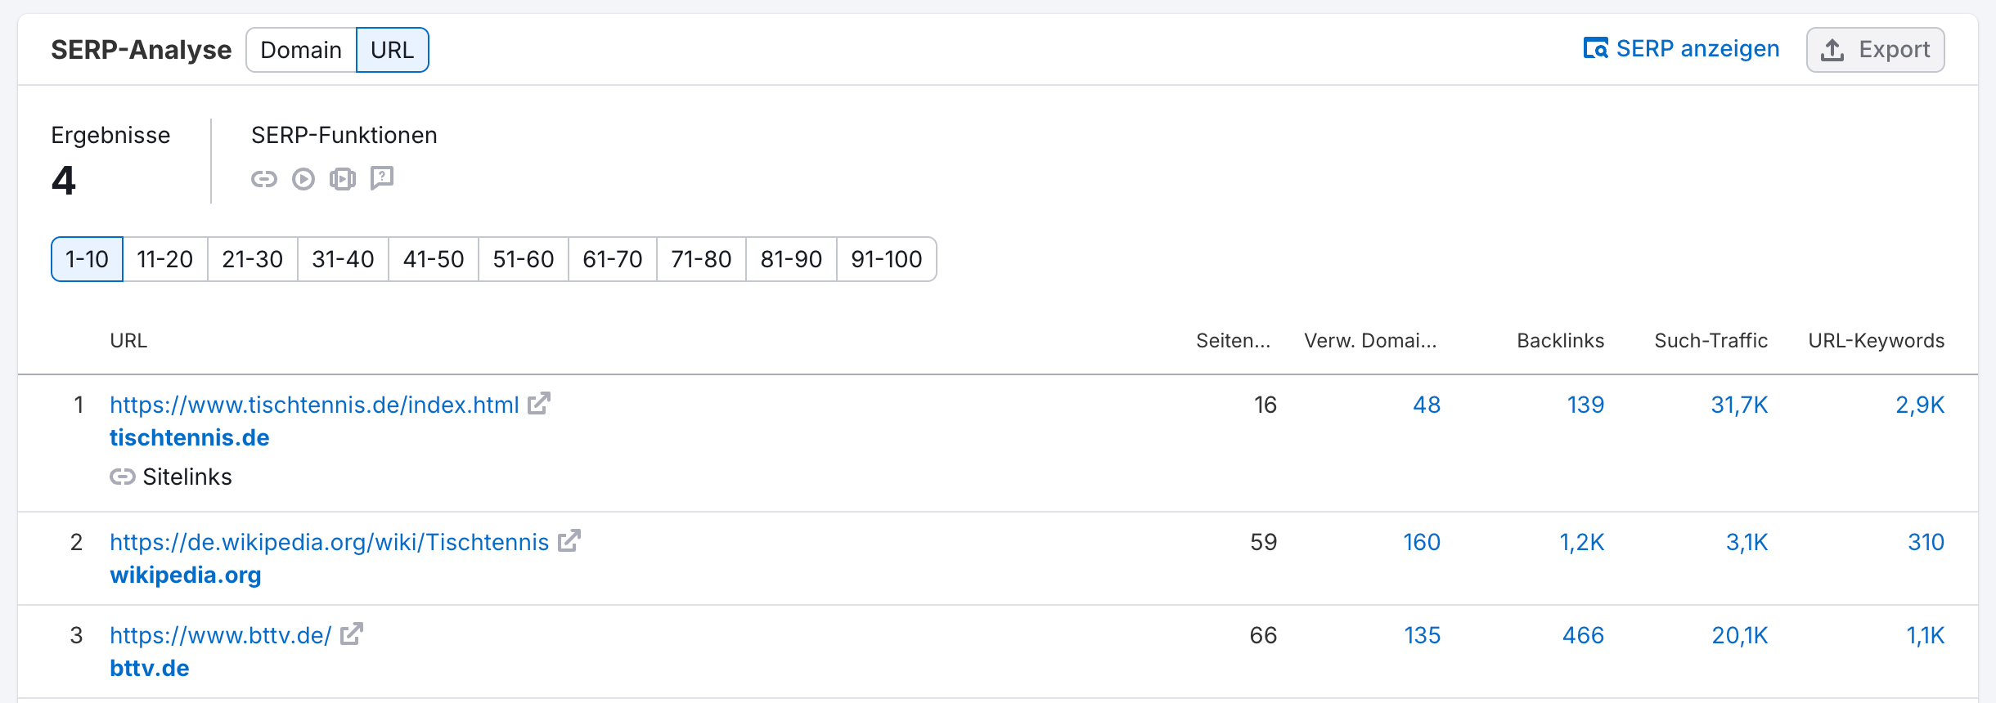Select the 11-20 results range
Viewport: 1996px width, 703px height.
pos(165,259)
